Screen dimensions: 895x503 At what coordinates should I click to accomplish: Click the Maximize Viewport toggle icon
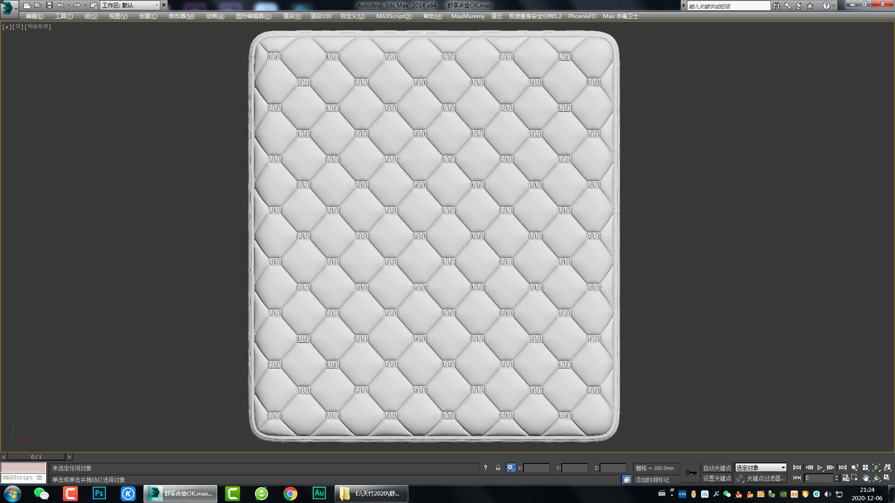click(887, 478)
